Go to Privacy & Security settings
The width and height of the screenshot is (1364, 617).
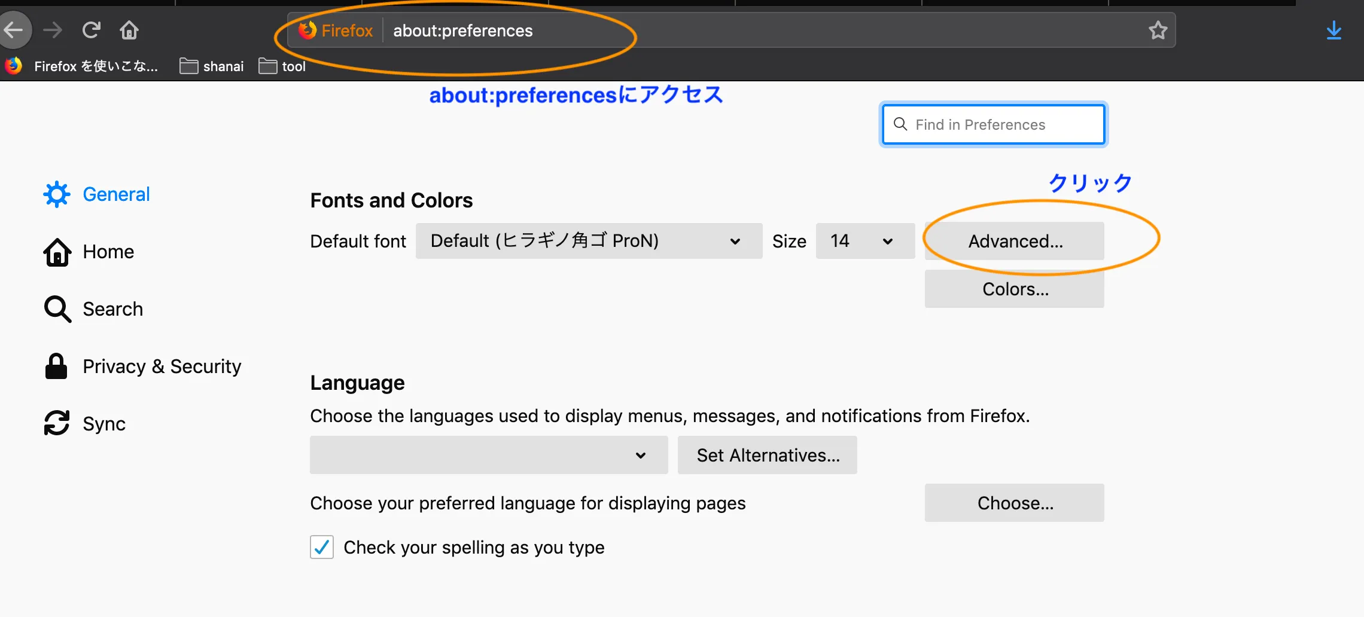[x=142, y=366]
